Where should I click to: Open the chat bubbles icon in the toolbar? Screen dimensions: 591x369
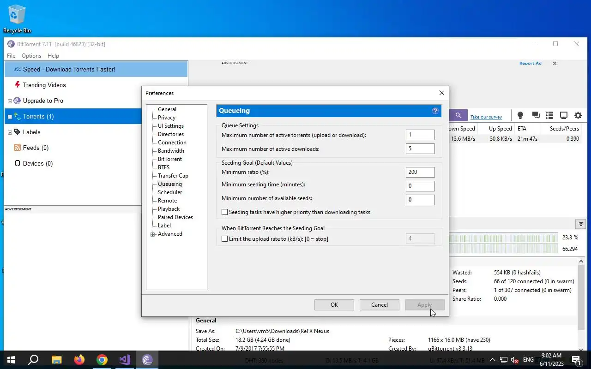click(x=536, y=115)
